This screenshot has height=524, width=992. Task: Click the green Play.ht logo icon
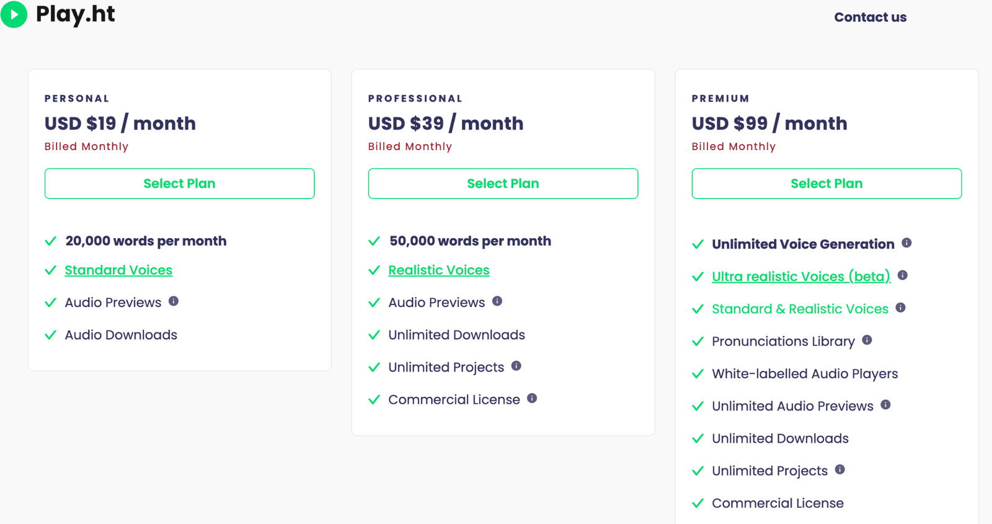14,14
